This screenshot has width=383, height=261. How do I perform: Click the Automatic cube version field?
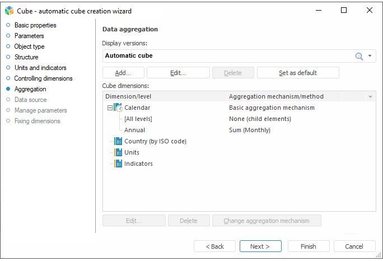(x=224, y=56)
